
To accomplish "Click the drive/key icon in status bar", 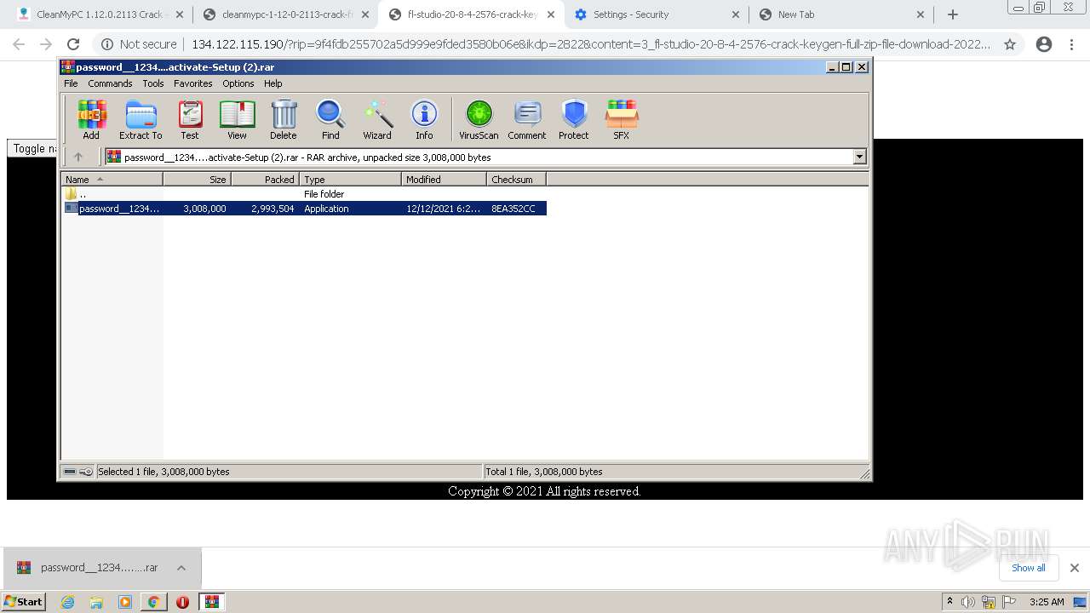I will [x=77, y=472].
